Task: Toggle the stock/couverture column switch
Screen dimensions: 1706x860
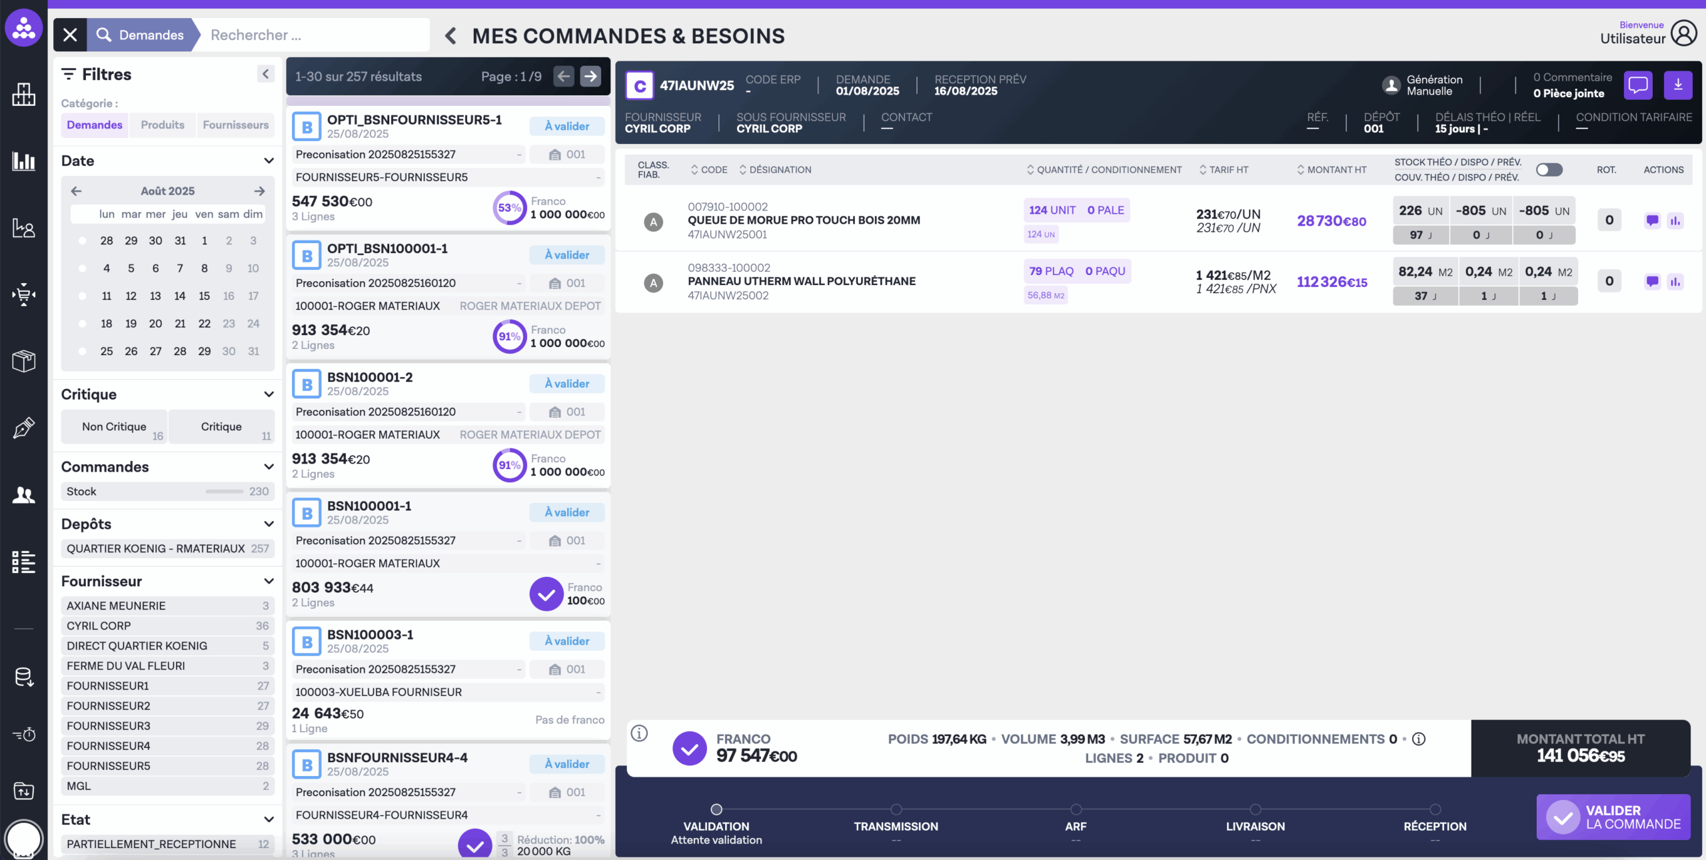Action: click(x=1549, y=170)
